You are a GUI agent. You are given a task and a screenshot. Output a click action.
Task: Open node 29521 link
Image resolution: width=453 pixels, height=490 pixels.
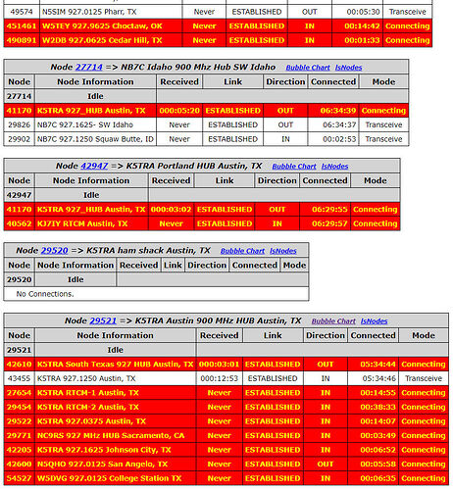tap(103, 320)
